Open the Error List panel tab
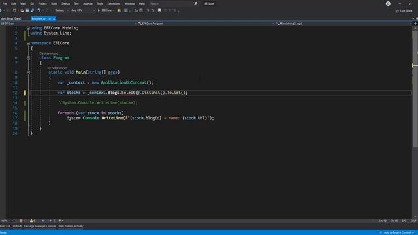 pyautogui.click(x=5, y=226)
